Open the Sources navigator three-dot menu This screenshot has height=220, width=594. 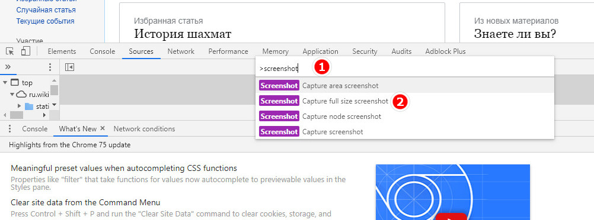point(50,67)
